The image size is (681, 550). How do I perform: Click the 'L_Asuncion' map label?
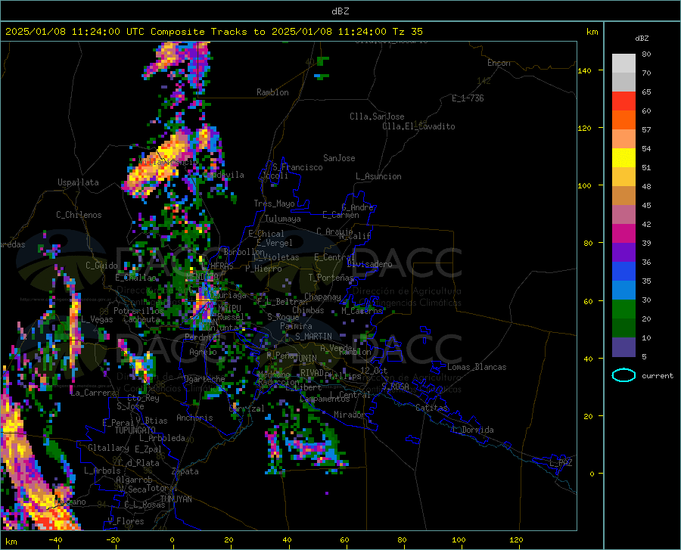(x=378, y=176)
